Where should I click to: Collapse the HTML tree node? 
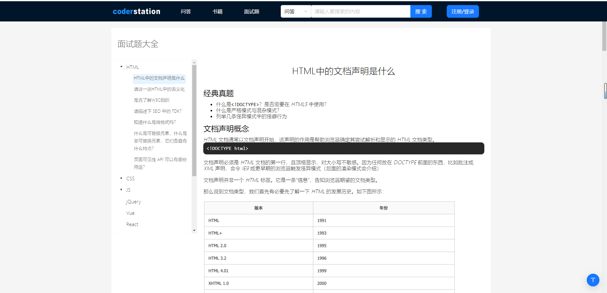121,67
